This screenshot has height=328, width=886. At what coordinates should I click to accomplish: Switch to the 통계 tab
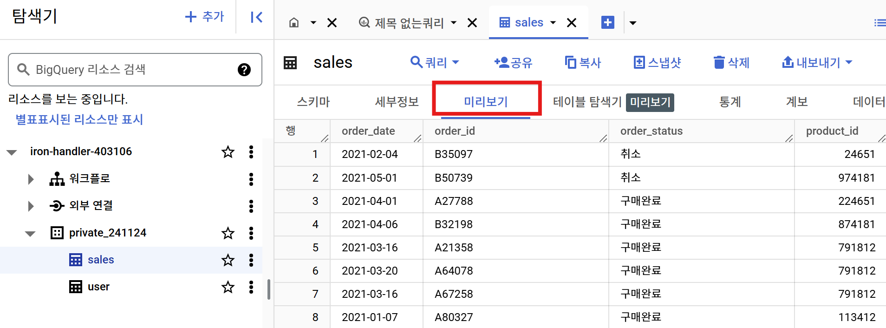click(730, 102)
